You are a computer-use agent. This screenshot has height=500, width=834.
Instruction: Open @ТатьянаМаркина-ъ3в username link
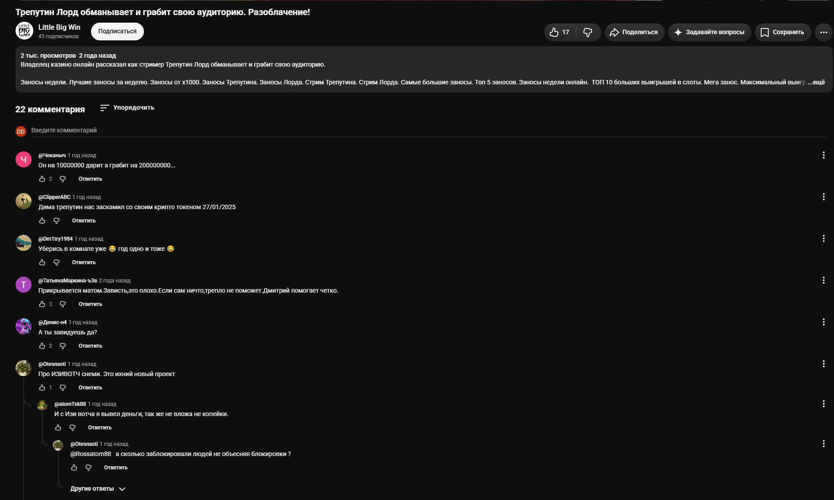[68, 281]
